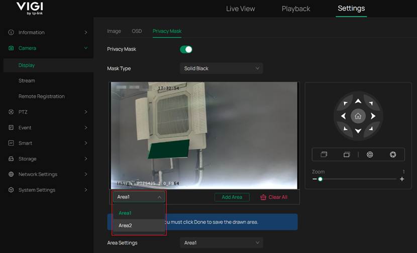
Task: Open the Mask Type Solid Black dropdown
Action: click(x=221, y=68)
